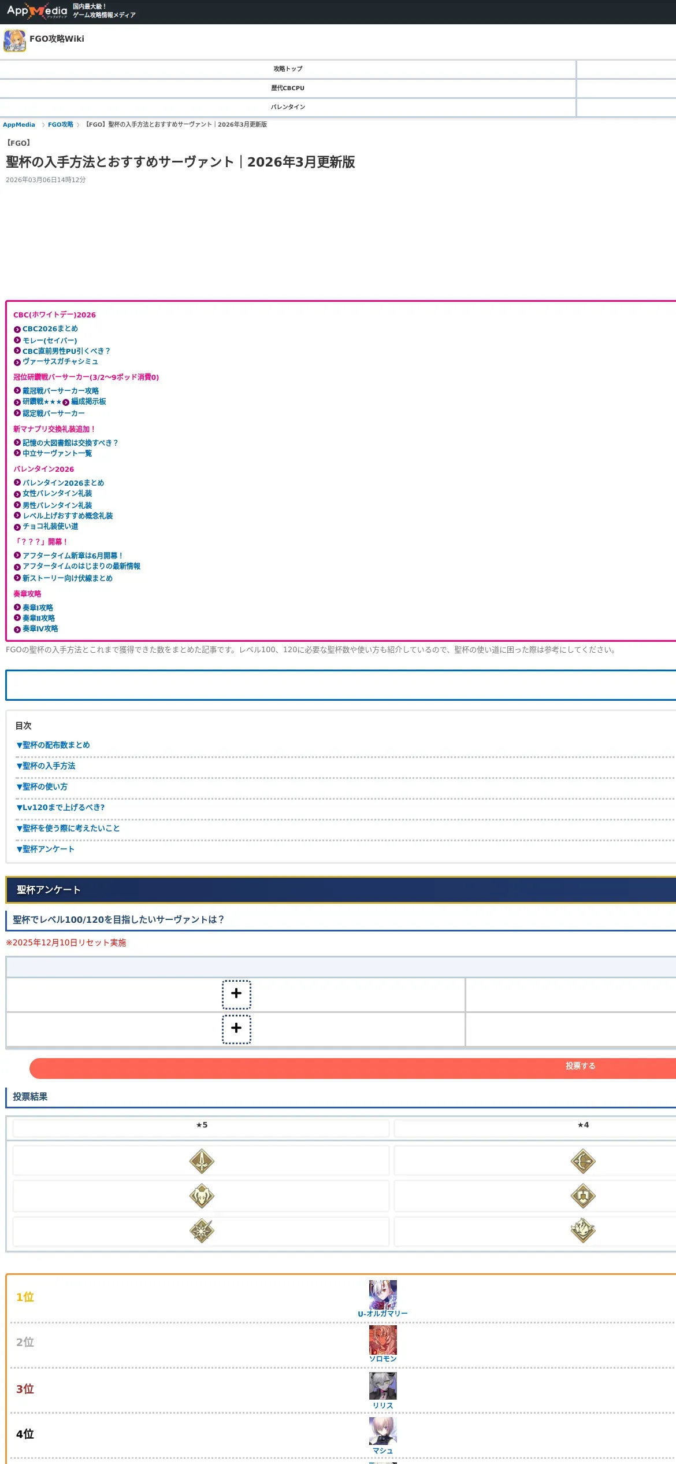Open 戴冠戦バーサーカー攻略 link
676x1464 pixels.
(x=61, y=391)
